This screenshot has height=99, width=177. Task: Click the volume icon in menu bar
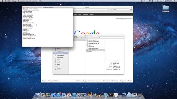pos(155,1)
